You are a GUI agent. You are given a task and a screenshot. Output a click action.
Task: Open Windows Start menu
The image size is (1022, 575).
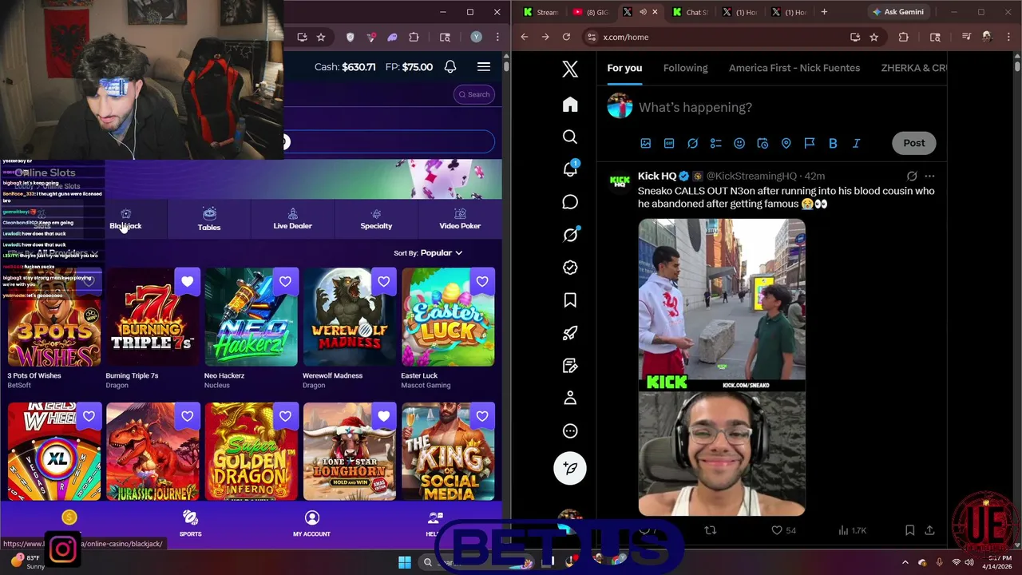405,562
